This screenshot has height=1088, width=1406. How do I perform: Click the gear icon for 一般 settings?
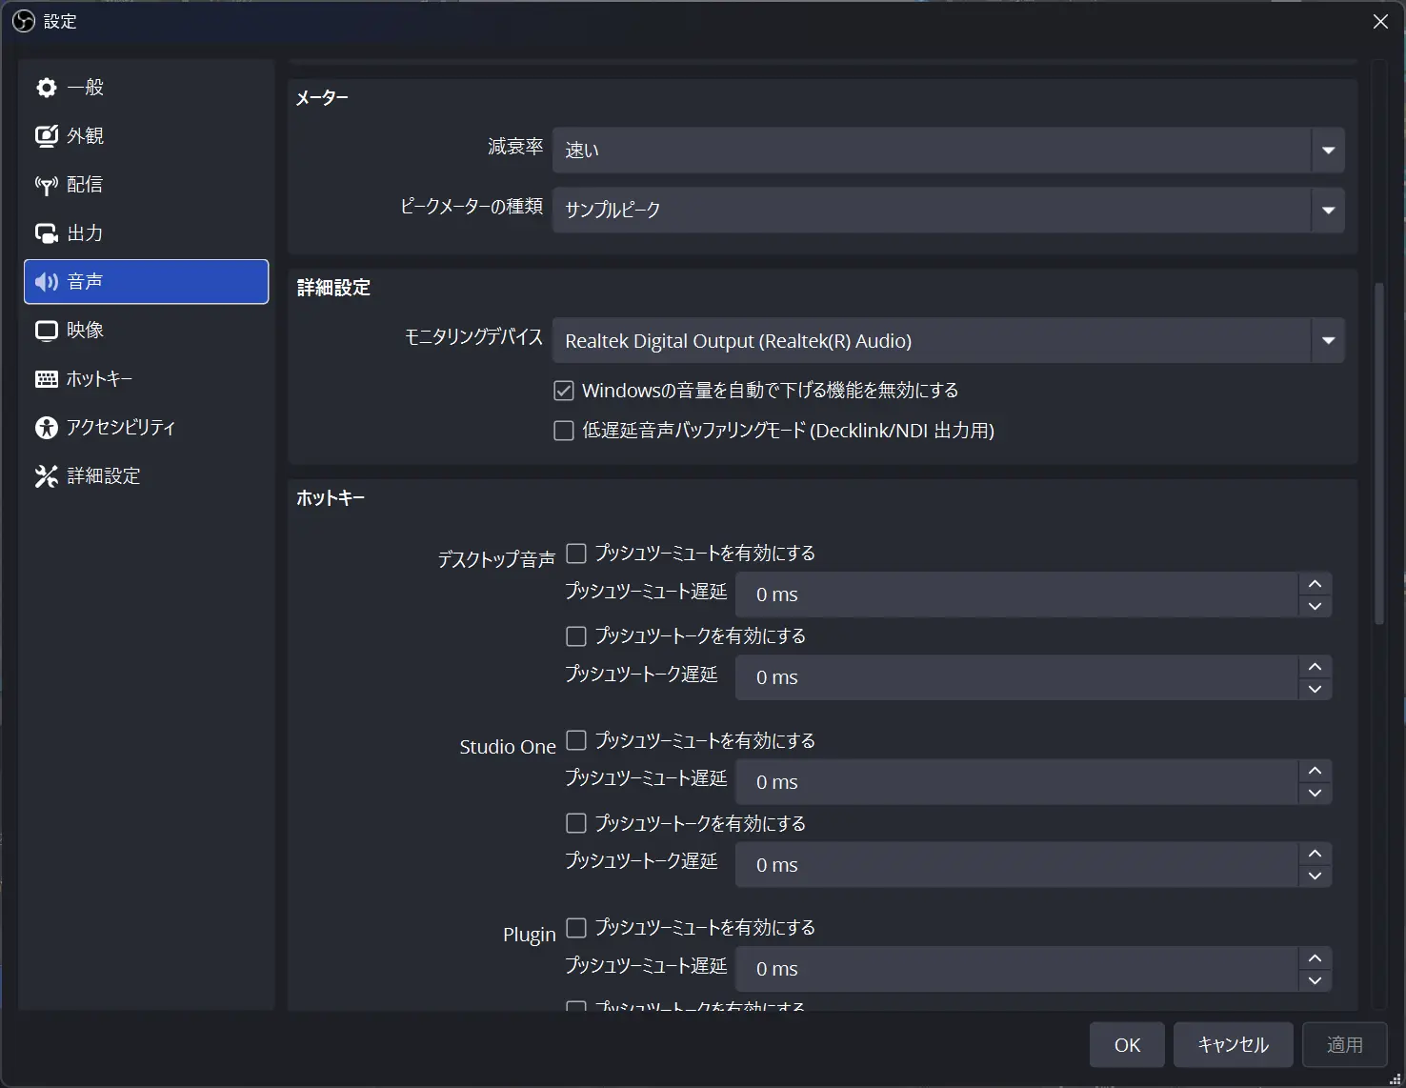(x=46, y=88)
